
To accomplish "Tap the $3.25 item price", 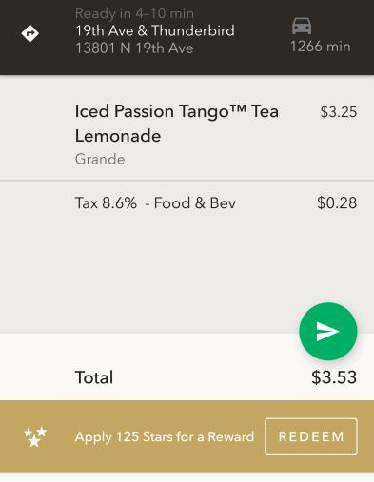I will point(339,112).
